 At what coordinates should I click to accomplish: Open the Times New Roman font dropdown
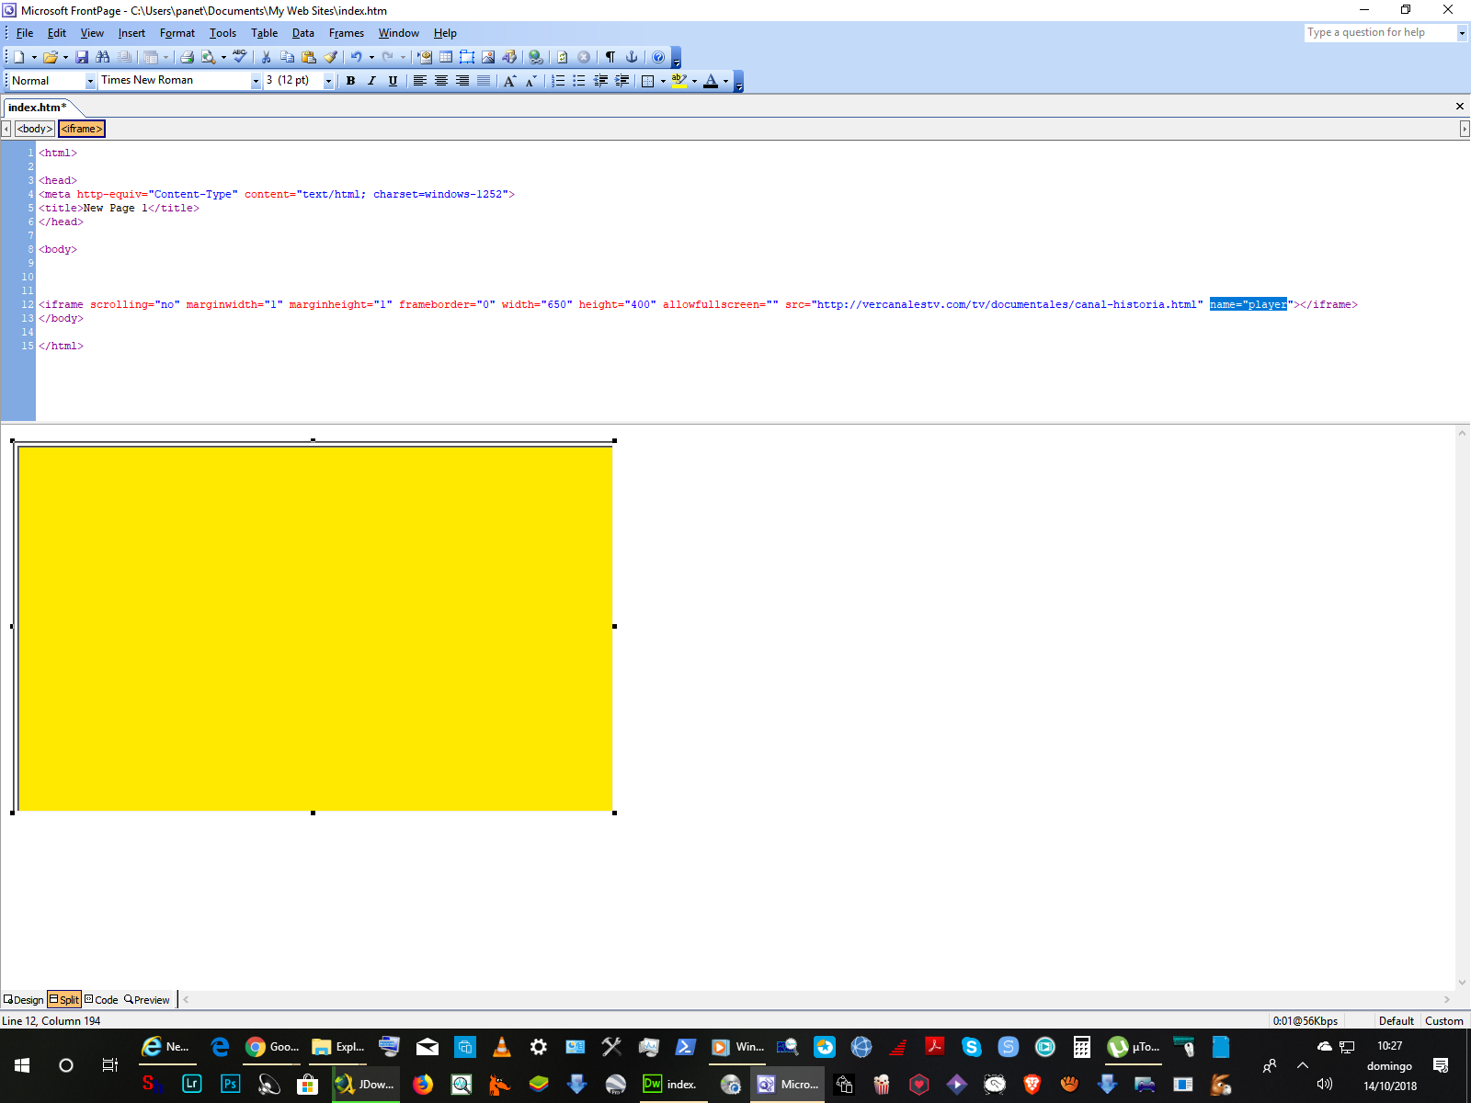(256, 81)
